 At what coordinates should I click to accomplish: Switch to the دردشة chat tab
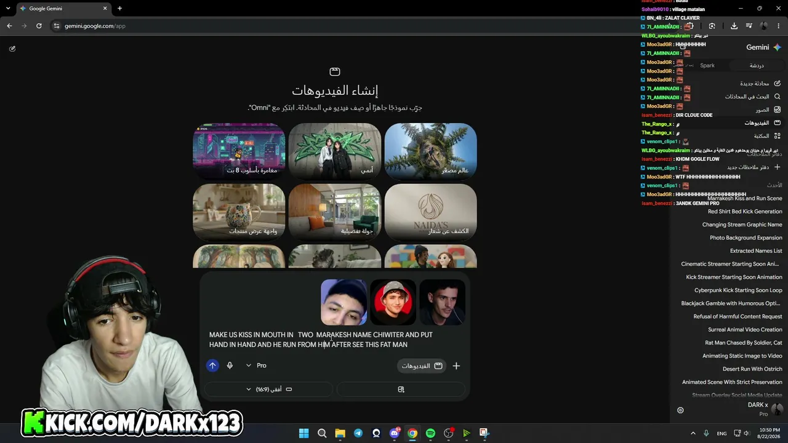757,65
